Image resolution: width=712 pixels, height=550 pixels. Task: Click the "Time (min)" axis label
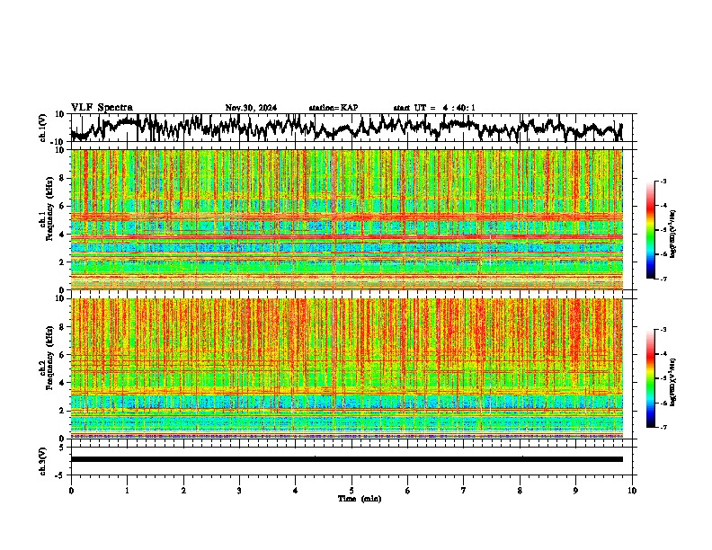point(360,499)
